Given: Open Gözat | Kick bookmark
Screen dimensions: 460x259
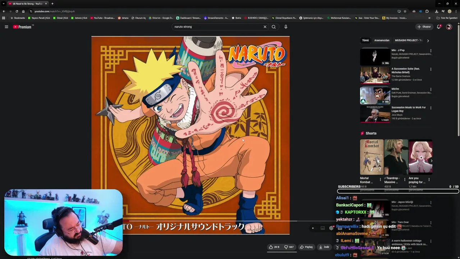Looking at the screenshot, I should coord(61,18).
